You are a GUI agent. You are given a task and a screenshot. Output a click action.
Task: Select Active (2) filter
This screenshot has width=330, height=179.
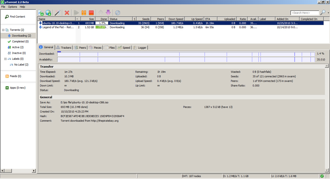tap(15, 48)
